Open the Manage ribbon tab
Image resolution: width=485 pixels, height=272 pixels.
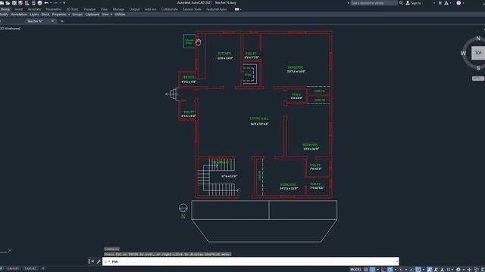pos(118,9)
